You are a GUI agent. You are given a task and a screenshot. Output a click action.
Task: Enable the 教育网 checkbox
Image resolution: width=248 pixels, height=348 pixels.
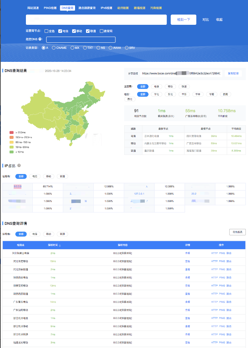[x=101, y=31]
